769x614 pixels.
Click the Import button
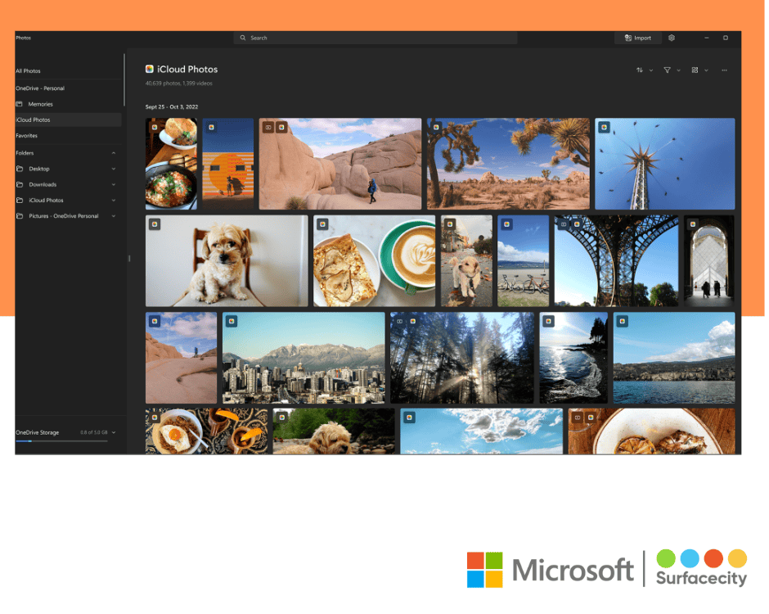(638, 38)
